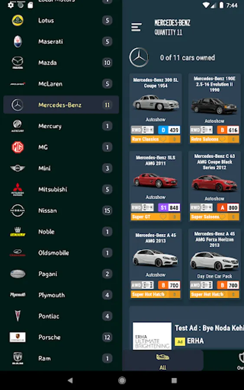
Task: Choose the Maserati trident logo
Action: coord(17,41)
